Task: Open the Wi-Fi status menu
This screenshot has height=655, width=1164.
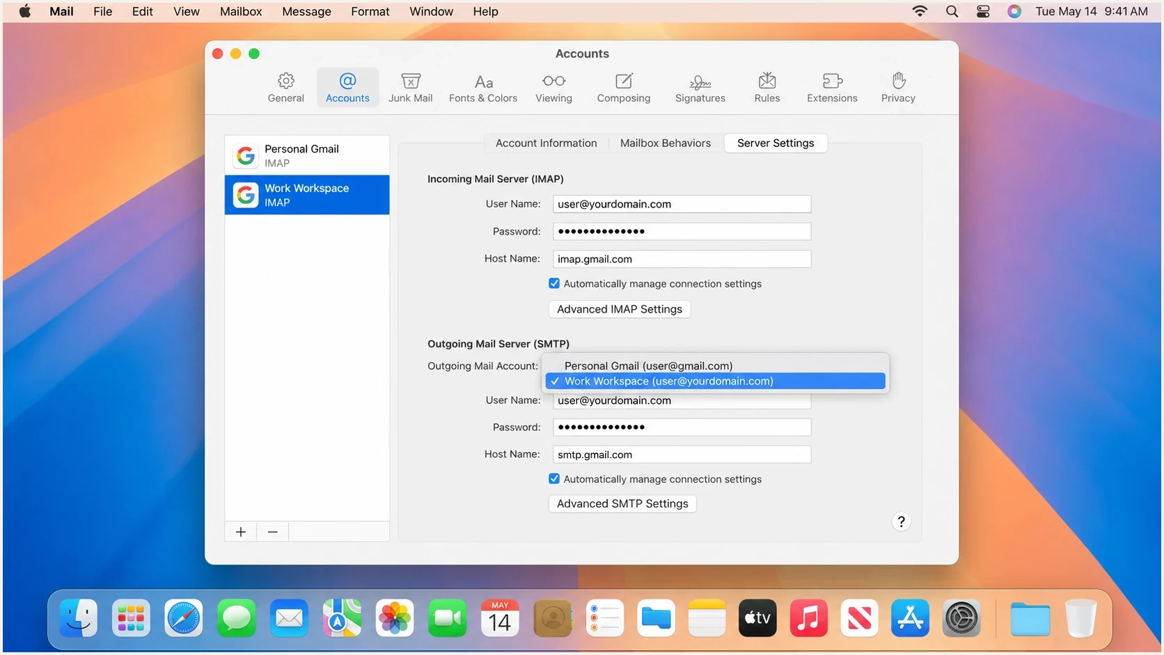Action: [920, 11]
